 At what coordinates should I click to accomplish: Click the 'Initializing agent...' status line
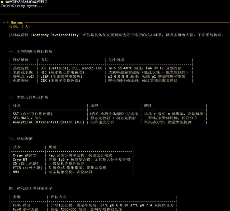point(22,6)
